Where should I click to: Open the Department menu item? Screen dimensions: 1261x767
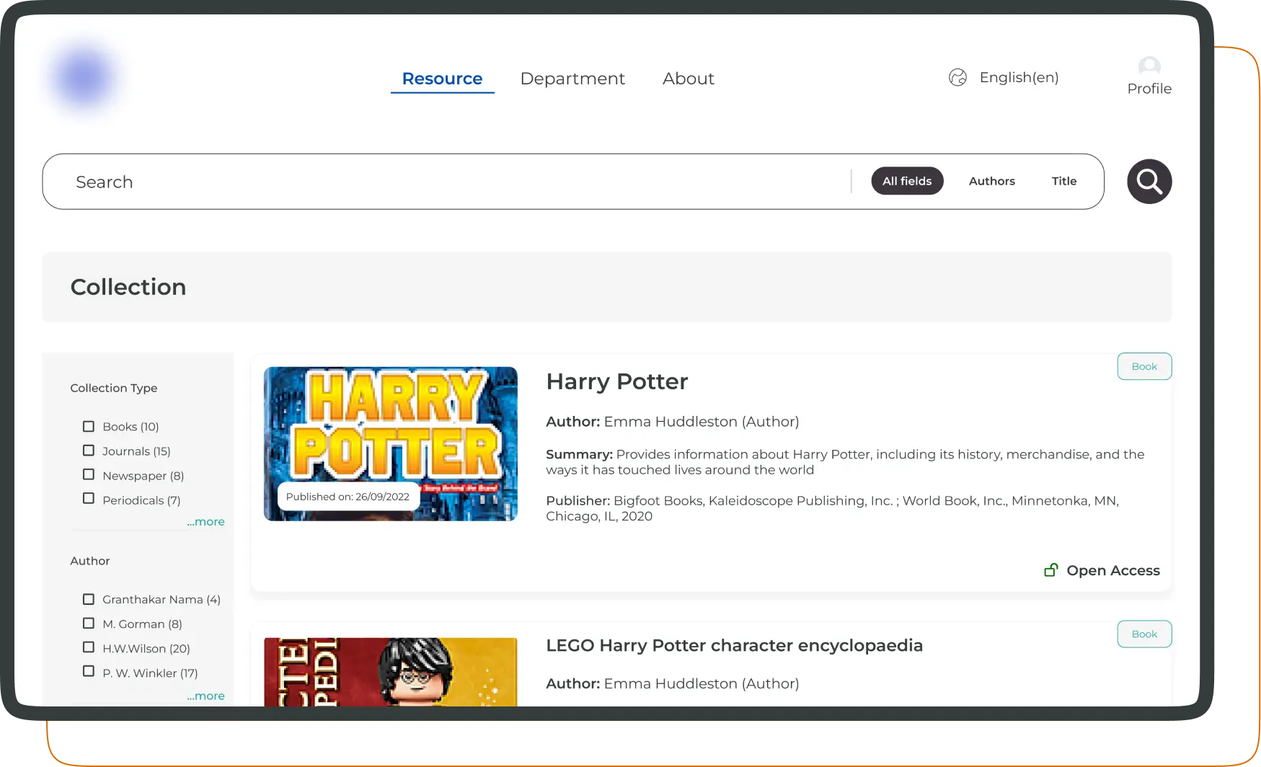(x=572, y=79)
